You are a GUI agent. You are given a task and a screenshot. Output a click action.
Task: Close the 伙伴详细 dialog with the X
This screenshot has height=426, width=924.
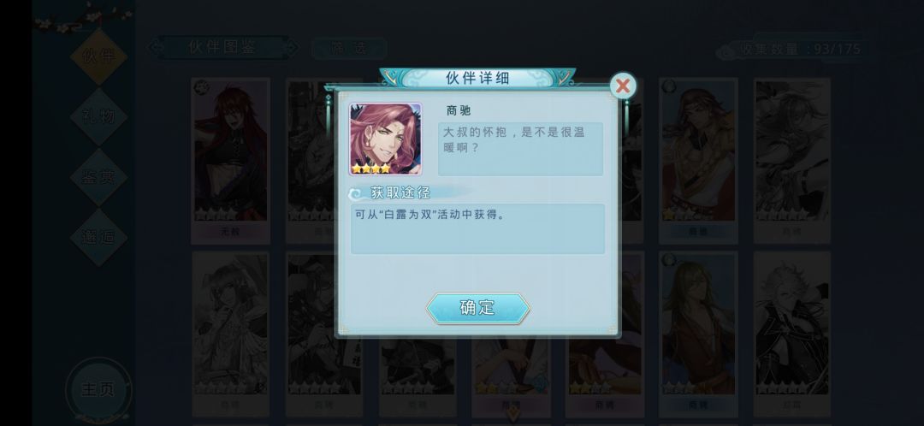pyautogui.click(x=622, y=86)
